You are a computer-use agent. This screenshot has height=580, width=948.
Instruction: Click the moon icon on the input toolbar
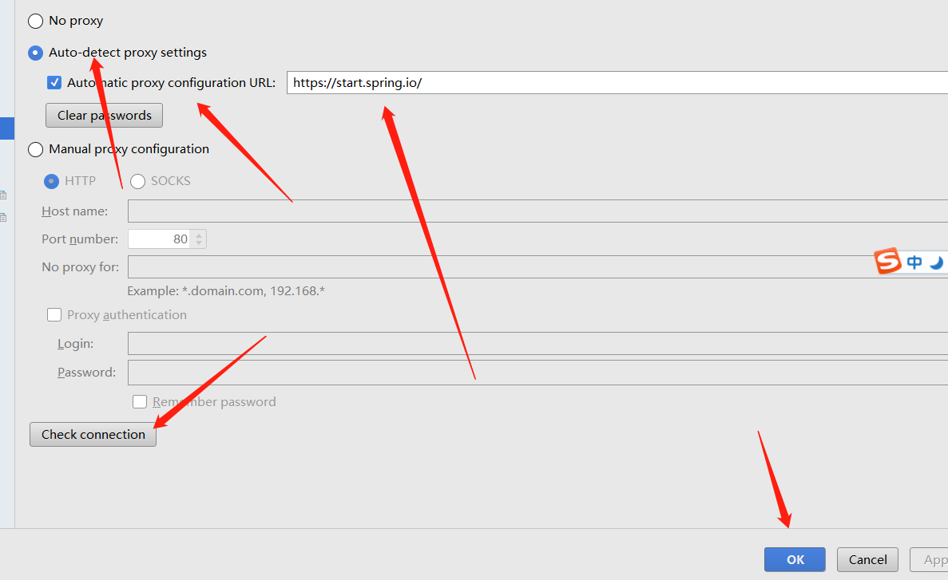[936, 262]
